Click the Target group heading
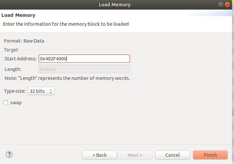The width and height of the screenshot is (234, 164). point(11,50)
